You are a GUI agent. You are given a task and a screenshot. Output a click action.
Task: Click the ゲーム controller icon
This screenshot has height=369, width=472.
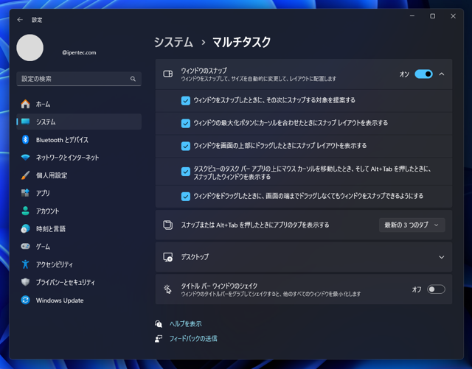25,246
